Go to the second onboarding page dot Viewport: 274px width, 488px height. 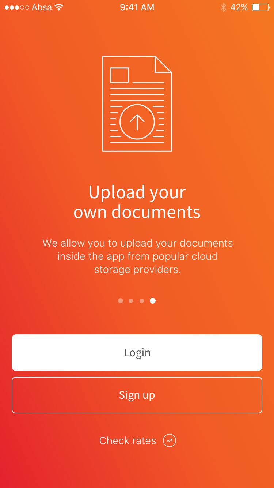131,301
